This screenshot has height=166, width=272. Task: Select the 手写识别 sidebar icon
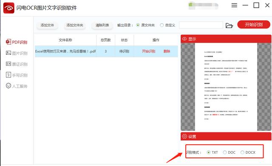click(x=8, y=75)
